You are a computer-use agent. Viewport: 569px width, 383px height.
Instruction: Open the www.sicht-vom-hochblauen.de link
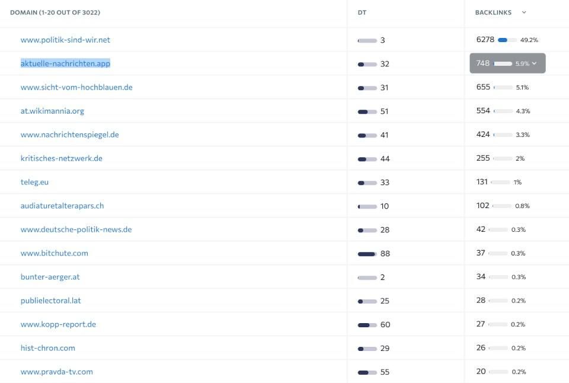click(76, 87)
